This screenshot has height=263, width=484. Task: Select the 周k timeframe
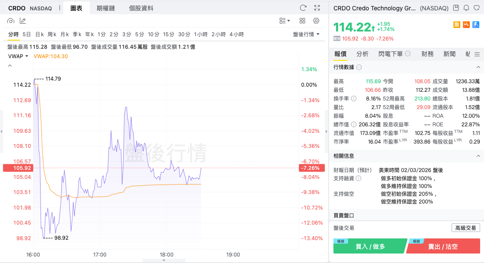pyautogui.click(x=52, y=34)
